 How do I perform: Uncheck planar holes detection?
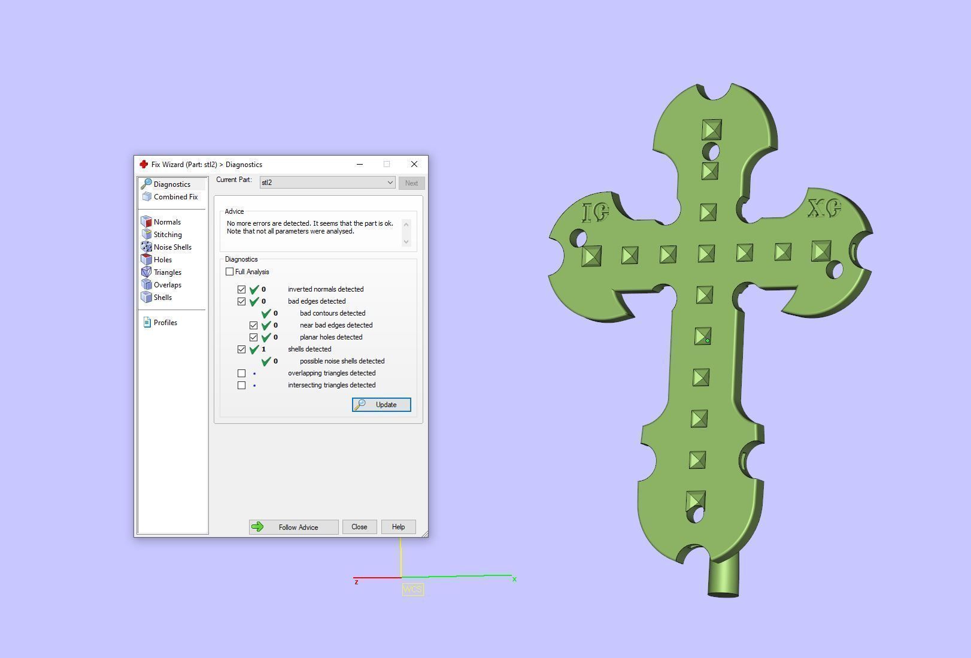click(x=253, y=337)
